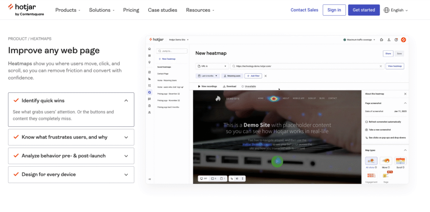Go to the Pricing page
Image resolution: width=430 pixels, height=212 pixels.
[131, 10]
